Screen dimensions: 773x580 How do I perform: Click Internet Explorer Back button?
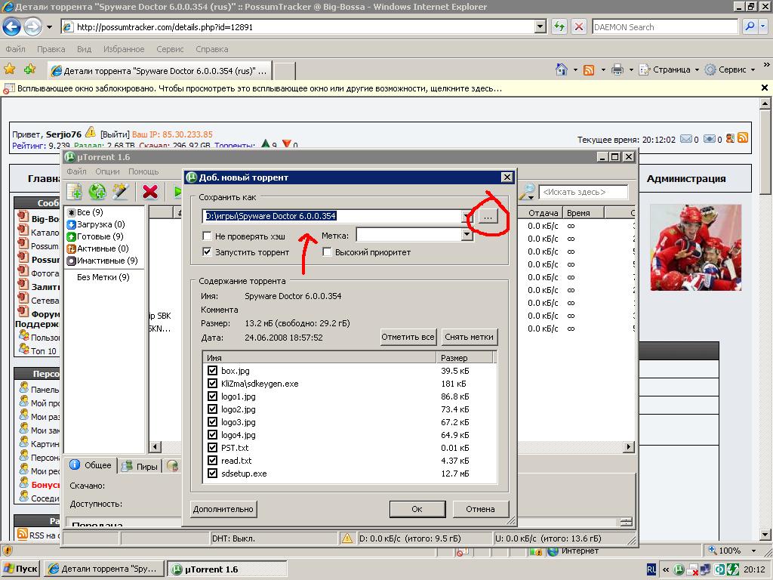12,26
